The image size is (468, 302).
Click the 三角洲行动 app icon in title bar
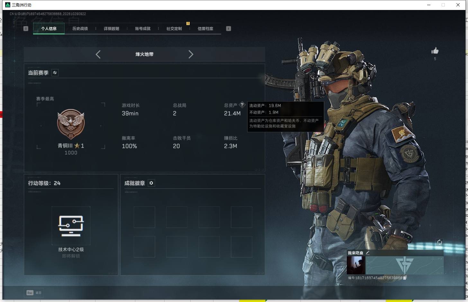pyautogui.click(x=8, y=5)
